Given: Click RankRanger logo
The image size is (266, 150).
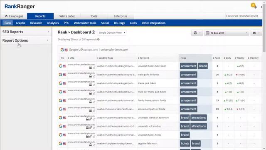Looking at the screenshot, I should coord(20,7).
